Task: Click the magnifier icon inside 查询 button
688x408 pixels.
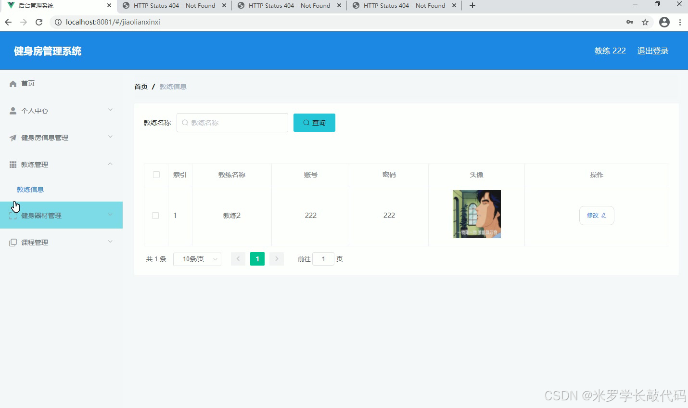Action: click(x=306, y=122)
